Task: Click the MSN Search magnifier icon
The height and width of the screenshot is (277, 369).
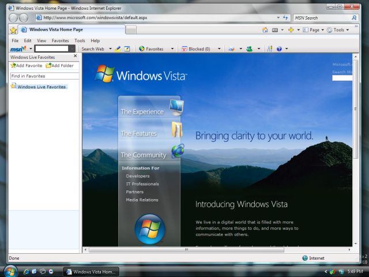Action: point(354,18)
